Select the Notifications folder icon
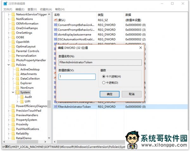Screen dimensions: 190x151 pos(13,19)
